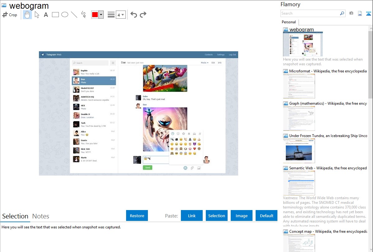Select the Crop tool
Viewport: 373px width, 252px height.
10,15
